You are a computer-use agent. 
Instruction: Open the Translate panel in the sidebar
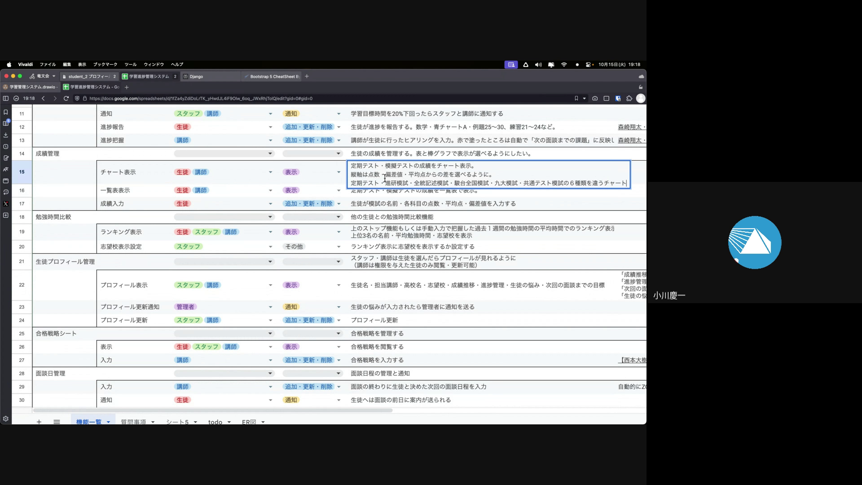[x=6, y=169]
